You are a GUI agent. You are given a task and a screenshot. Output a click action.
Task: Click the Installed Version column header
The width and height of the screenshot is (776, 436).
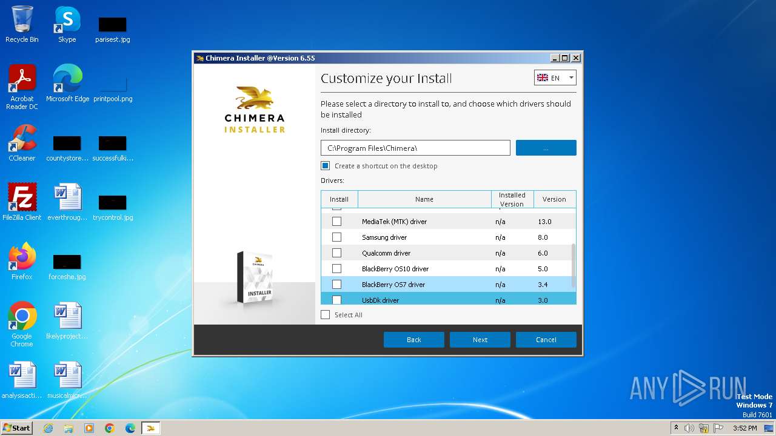point(512,199)
